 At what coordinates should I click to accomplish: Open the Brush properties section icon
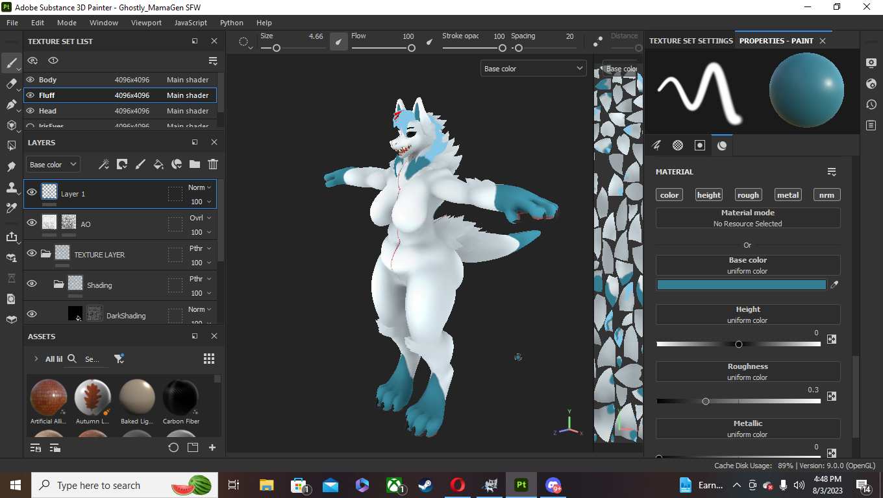tap(656, 145)
